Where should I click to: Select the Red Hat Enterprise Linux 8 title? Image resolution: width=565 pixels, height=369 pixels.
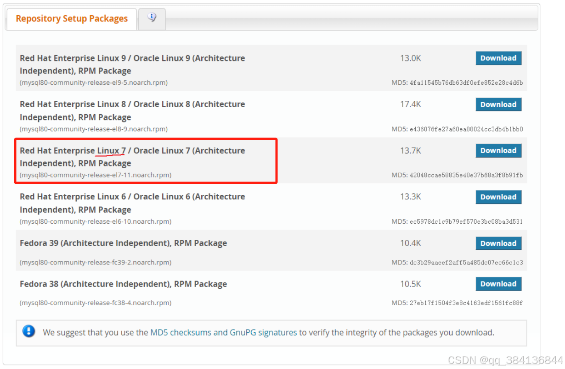pyautogui.click(x=132, y=110)
